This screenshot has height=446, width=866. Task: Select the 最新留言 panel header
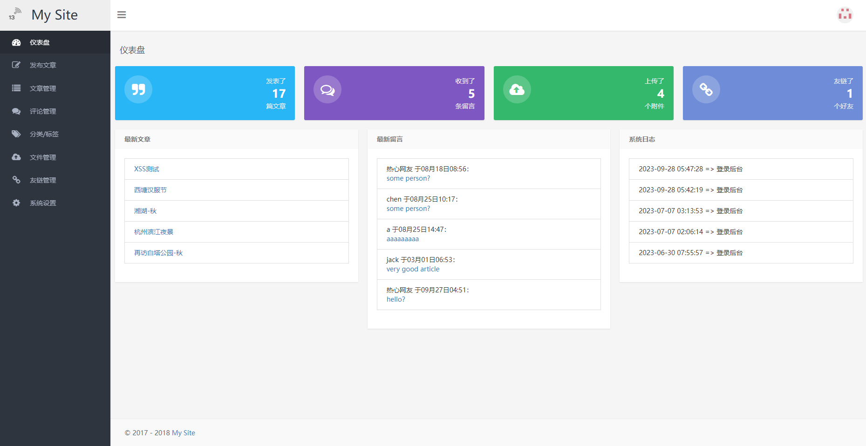[x=389, y=139]
